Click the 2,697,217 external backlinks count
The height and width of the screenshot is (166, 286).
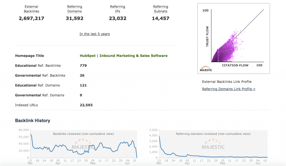coord(32,18)
